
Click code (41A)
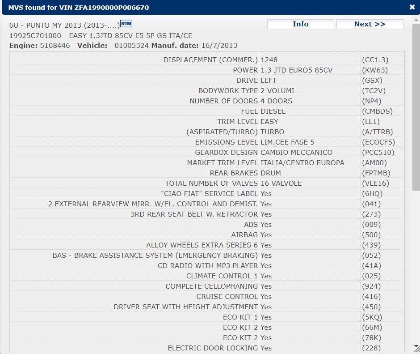(371, 266)
